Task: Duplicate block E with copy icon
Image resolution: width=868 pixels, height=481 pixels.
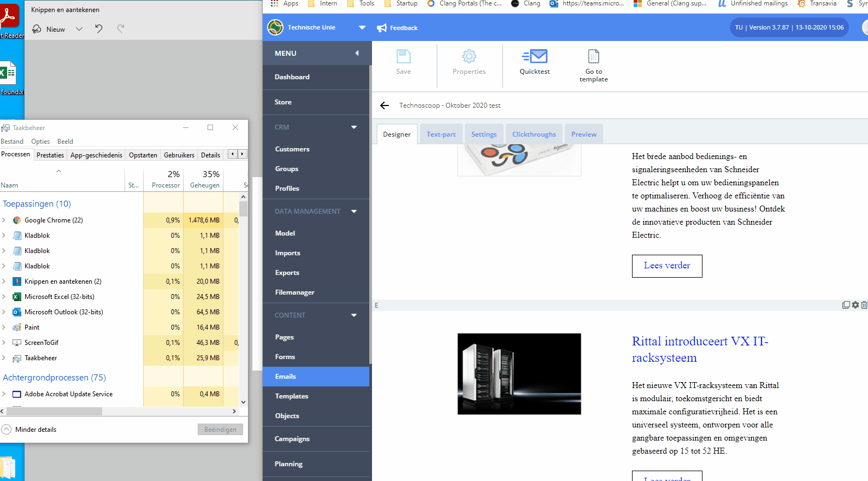Action: pyautogui.click(x=846, y=305)
